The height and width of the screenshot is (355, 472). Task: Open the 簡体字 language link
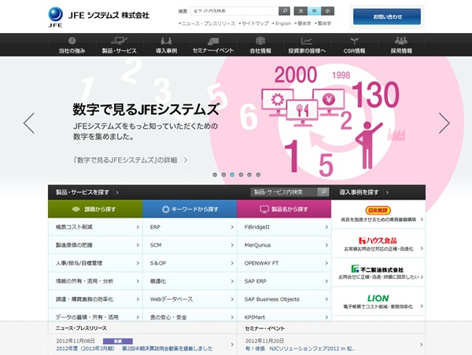click(303, 24)
